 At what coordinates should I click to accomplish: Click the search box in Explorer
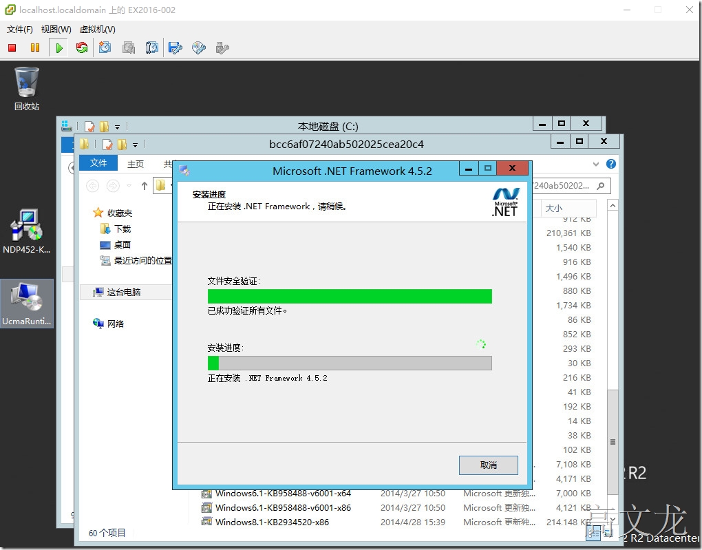click(571, 185)
